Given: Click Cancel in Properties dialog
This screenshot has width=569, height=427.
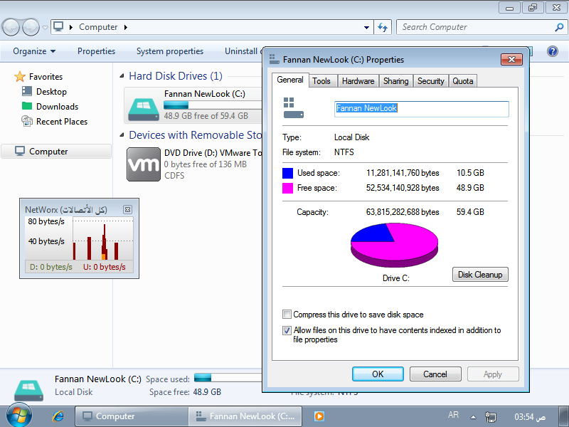Looking at the screenshot, I should point(435,374).
